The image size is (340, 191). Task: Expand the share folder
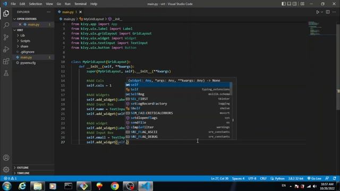coord(33,46)
